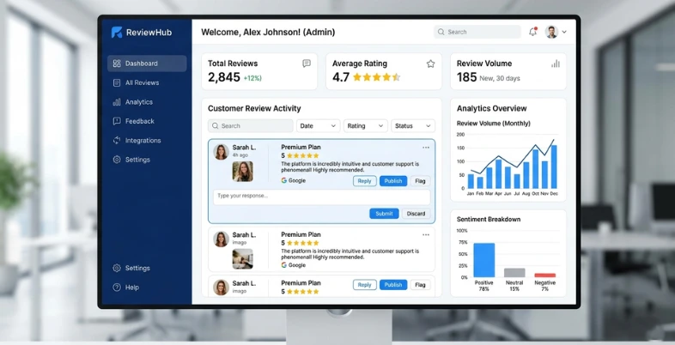
Task: Click the Feedback speech bubble icon
Action: [117, 121]
